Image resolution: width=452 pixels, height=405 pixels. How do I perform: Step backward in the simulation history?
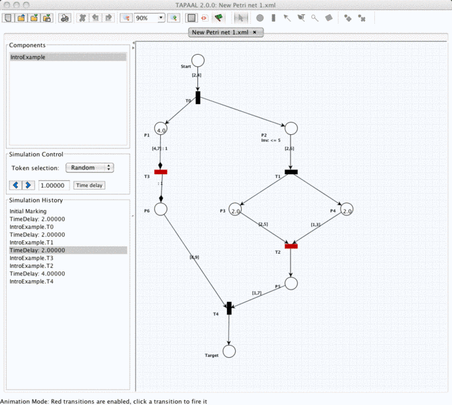(16, 185)
